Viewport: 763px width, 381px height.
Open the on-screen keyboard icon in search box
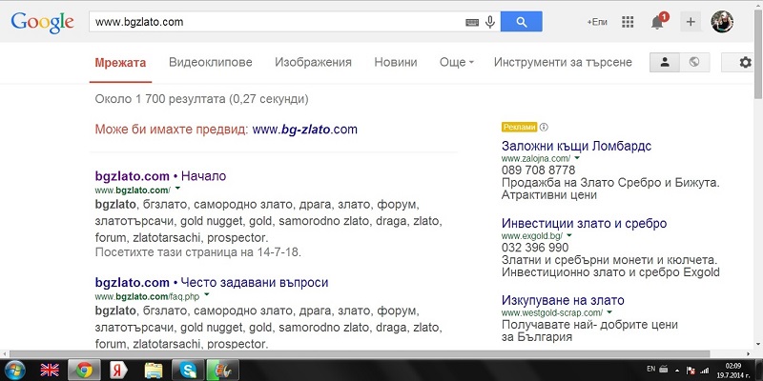point(472,22)
